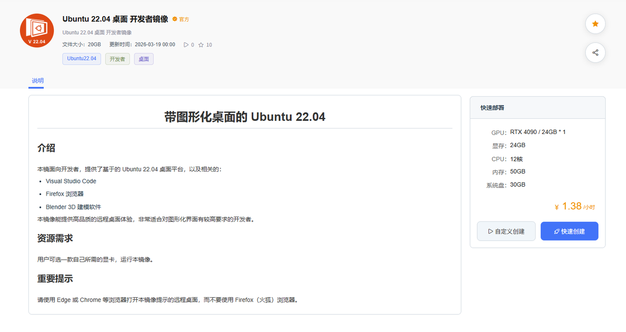Screen dimensions: 626x332
Task: Click the 系统盘 value 30GB
Action: tap(518, 185)
